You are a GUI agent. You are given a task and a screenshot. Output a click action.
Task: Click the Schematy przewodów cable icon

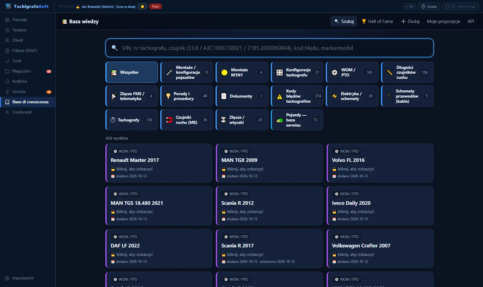point(390,96)
